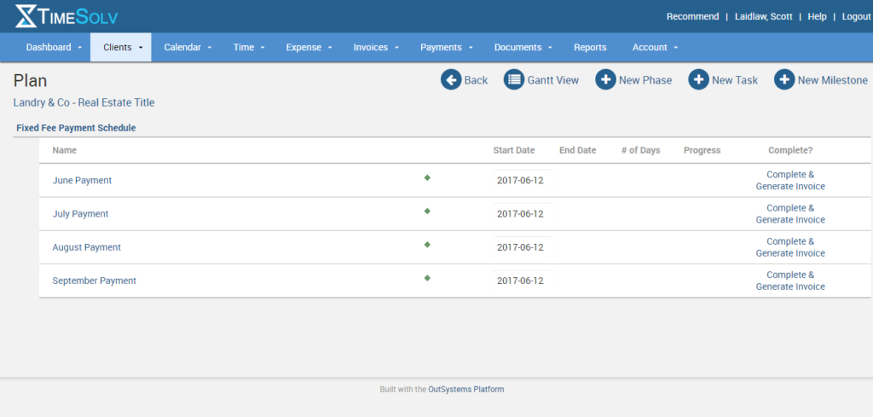The image size is (873, 417).
Task: Click the September Payment green diamond marker
Action: 427,278
